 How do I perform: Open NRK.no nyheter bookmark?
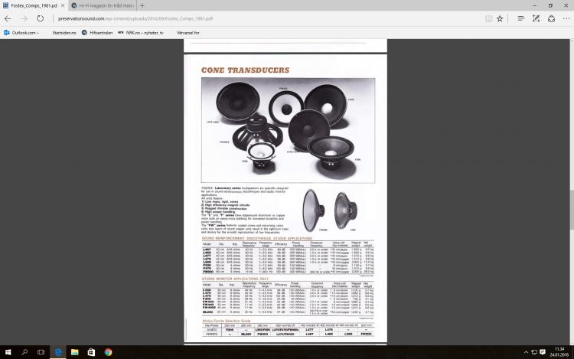[x=141, y=33]
